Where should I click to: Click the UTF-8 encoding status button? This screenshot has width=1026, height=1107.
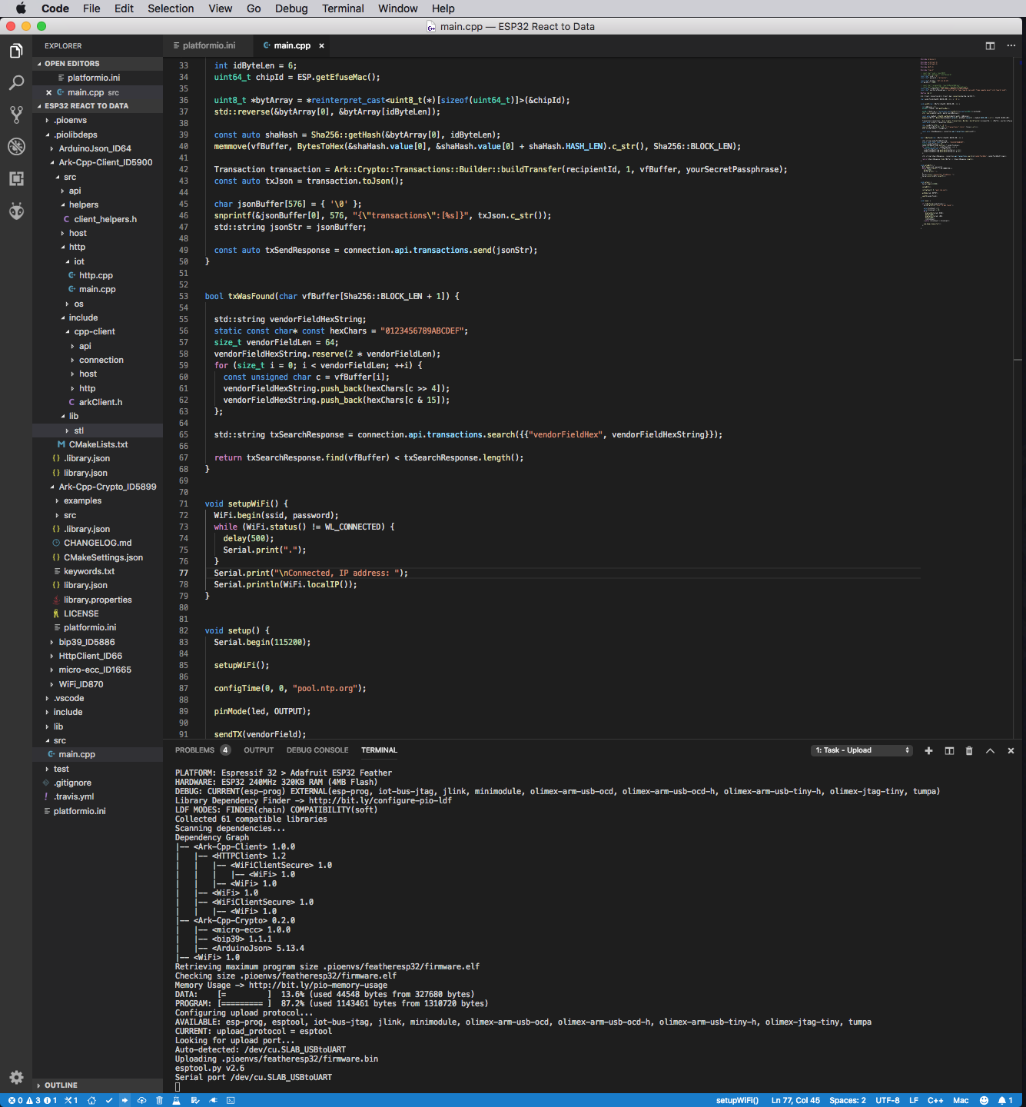tap(887, 1100)
